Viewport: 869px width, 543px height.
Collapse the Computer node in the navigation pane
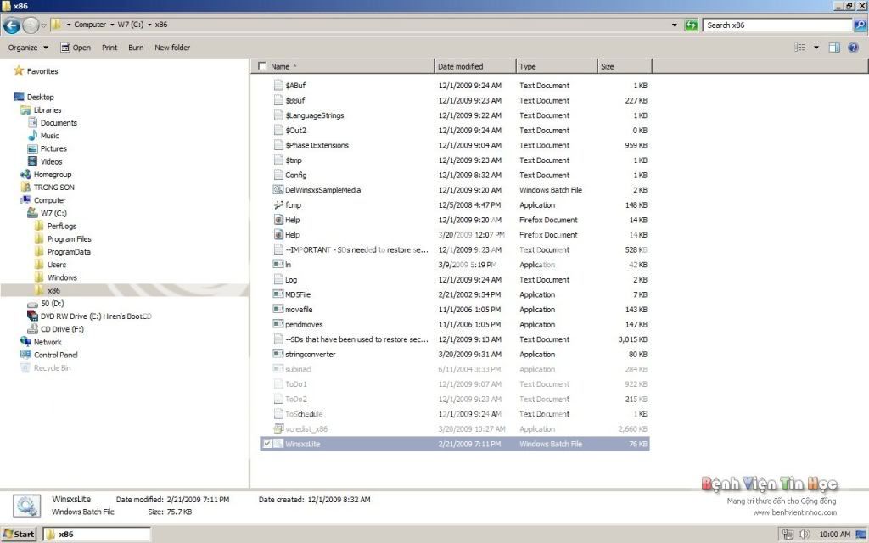click(x=17, y=199)
